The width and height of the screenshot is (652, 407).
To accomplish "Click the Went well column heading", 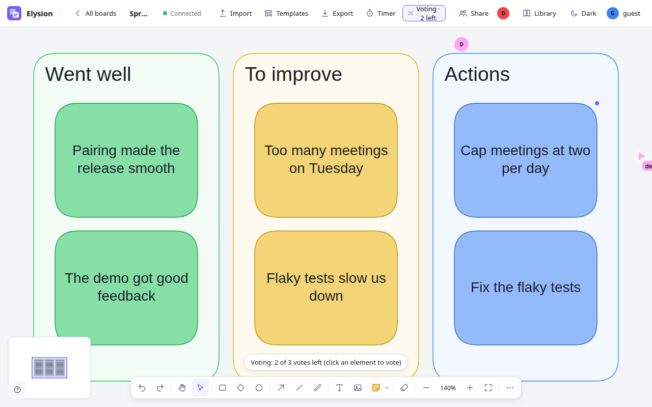I will (88, 74).
